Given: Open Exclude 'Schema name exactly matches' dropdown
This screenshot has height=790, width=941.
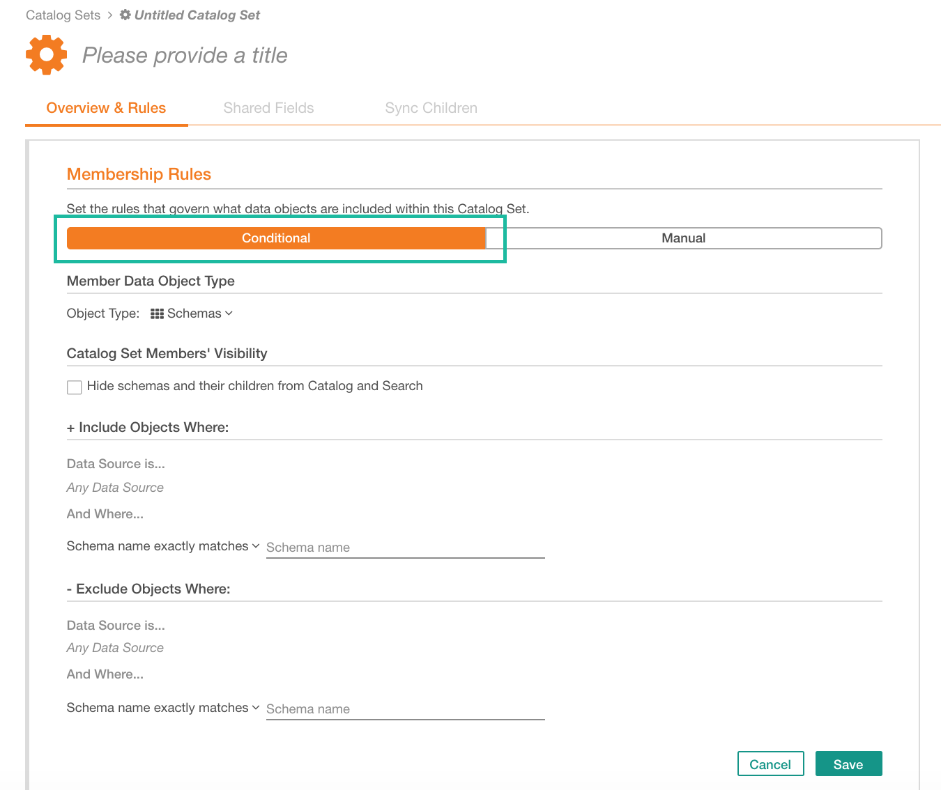Looking at the screenshot, I should [163, 708].
